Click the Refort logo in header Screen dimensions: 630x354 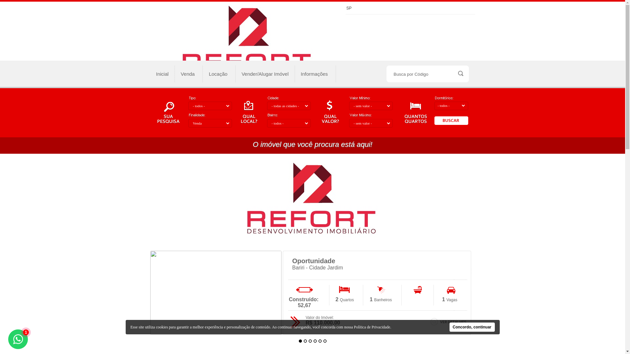pos(247,33)
